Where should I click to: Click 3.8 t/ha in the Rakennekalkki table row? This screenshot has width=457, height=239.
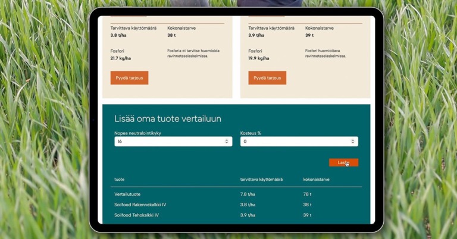point(248,205)
